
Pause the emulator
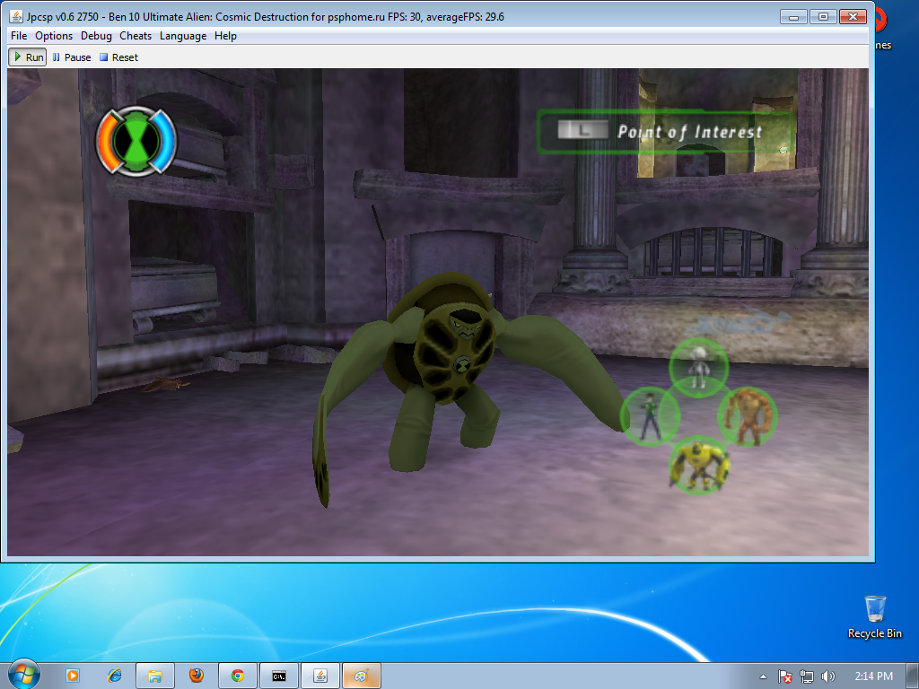point(72,57)
